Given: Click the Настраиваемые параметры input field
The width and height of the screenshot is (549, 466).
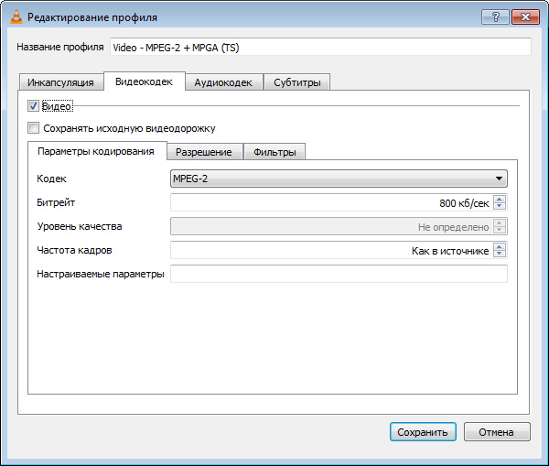Looking at the screenshot, I should point(339,274).
